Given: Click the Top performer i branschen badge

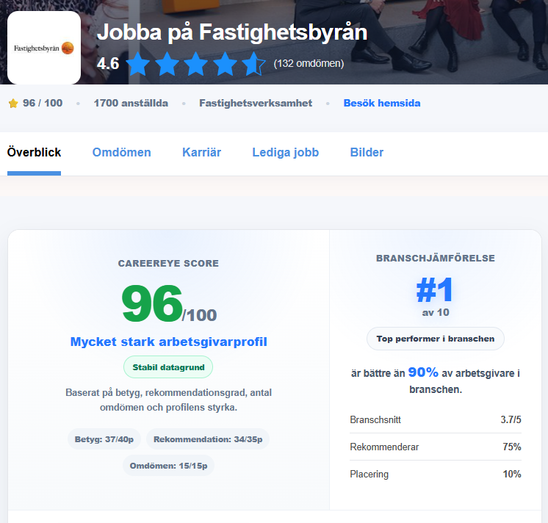Looking at the screenshot, I should [x=435, y=339].
